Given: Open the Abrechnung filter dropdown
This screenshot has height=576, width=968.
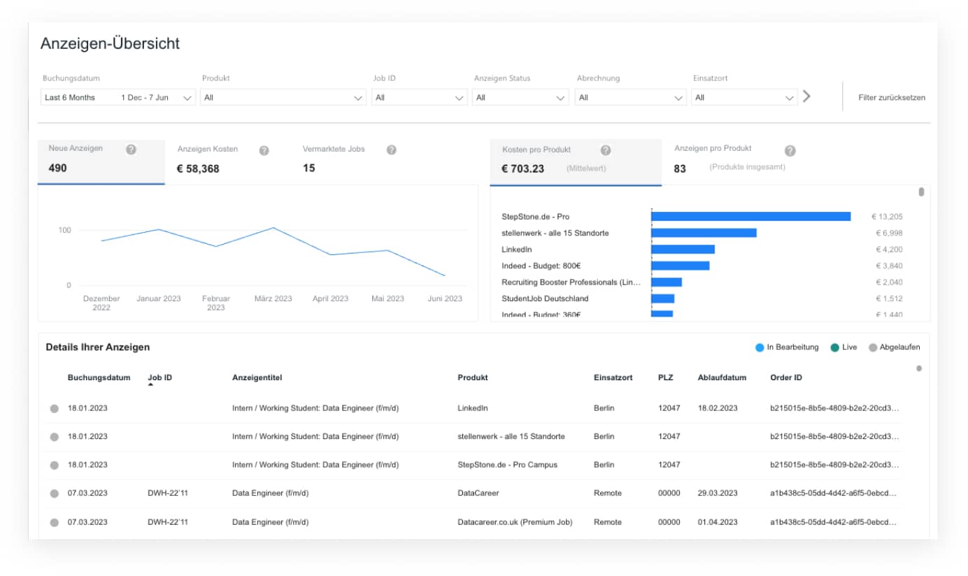Looking at the screenshot, I should pos(631,98).
